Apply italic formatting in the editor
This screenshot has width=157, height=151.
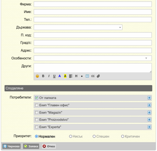[49, 76]
